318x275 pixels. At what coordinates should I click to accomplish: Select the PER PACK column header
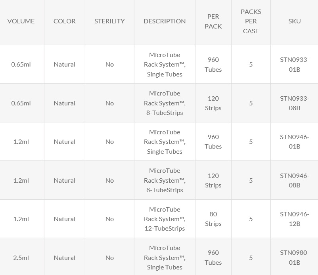[x=213, y=21]
